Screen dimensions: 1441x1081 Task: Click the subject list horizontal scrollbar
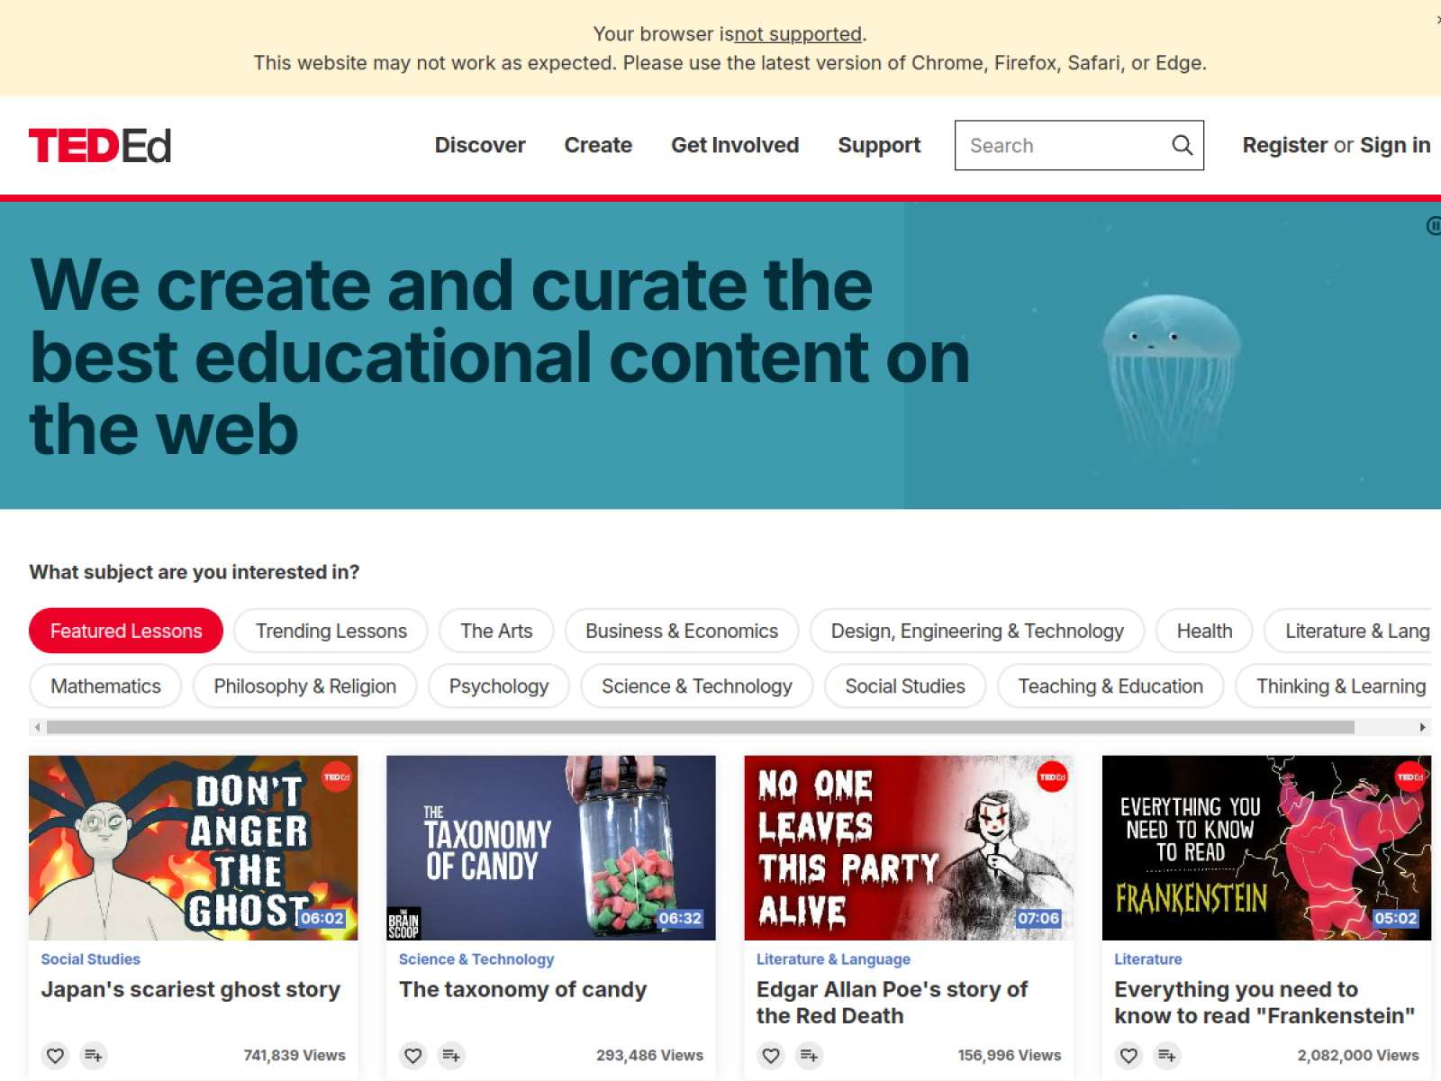pos(701,727)
